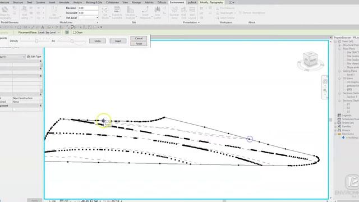Click the Site Mass Analysis icon

(131, 12)
